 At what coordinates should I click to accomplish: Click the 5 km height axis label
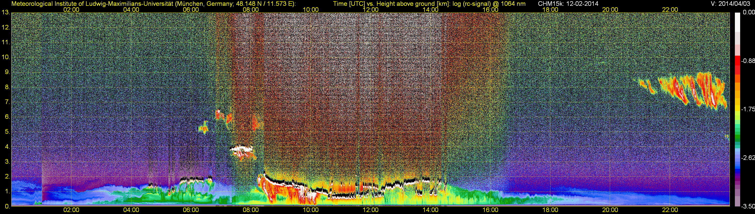pyautogui.click(x=7, y=132)
